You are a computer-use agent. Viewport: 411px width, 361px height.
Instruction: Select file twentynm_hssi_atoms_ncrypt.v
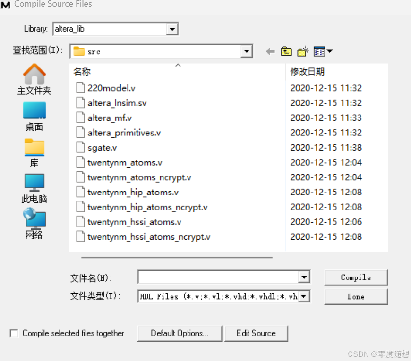[149, 237]
